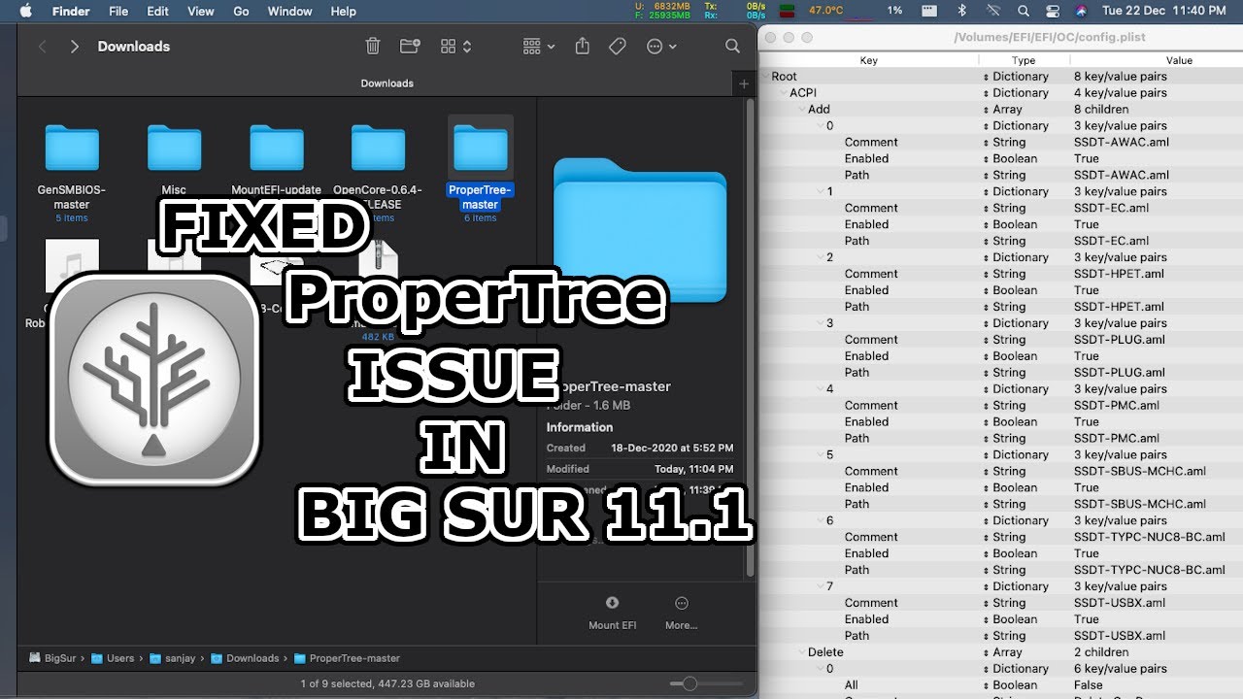Select the GenSMBIOS-master folder
Screen dimensions: 1243x699
[72, 172]
